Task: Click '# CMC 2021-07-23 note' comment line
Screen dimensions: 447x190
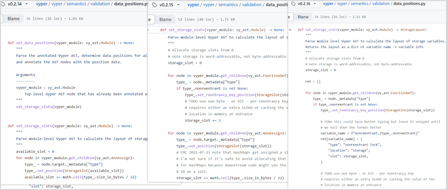Action: [232, 153]
